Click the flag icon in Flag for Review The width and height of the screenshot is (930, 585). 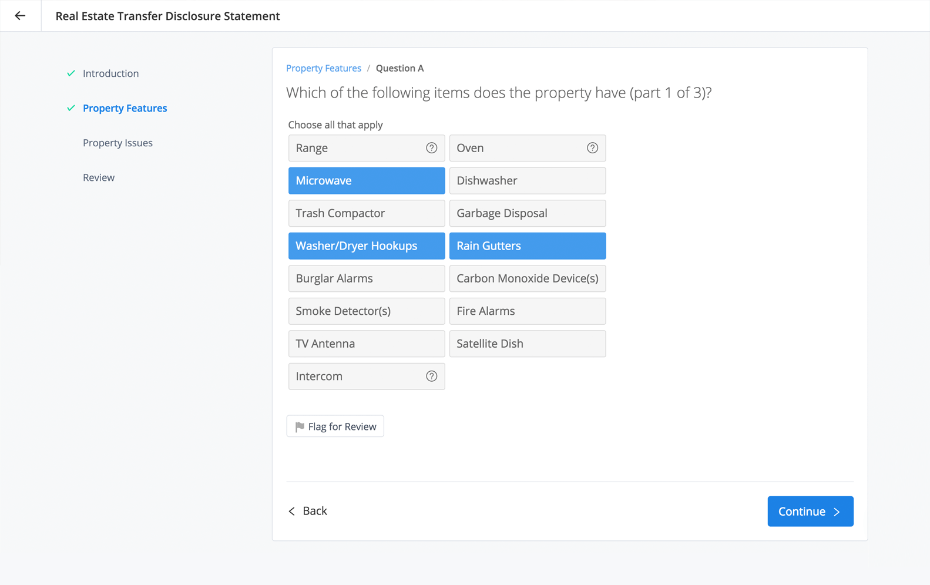(x=300, y=426)
